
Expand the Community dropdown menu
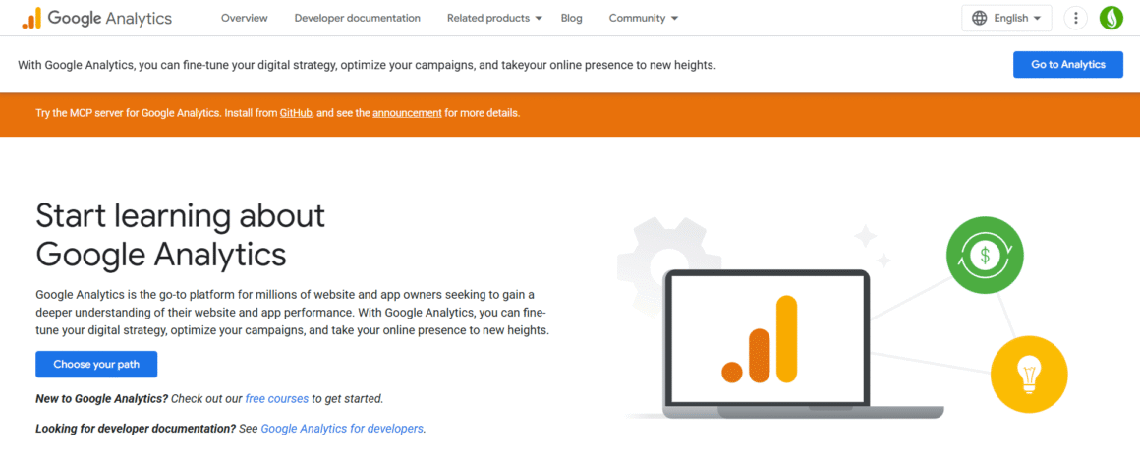coord(644,18)
